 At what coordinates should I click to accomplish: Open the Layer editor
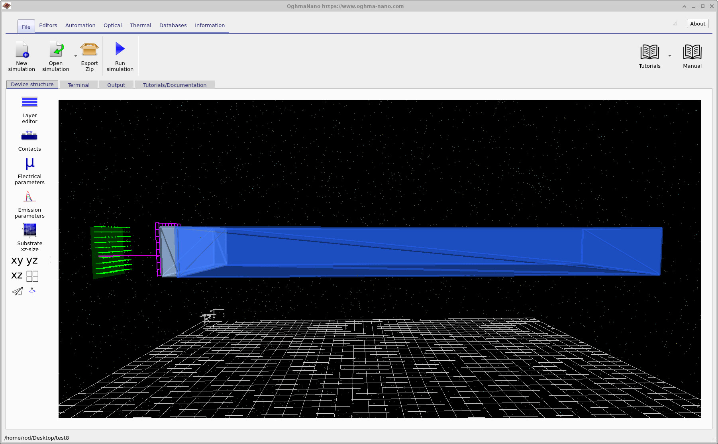[29, 108]
